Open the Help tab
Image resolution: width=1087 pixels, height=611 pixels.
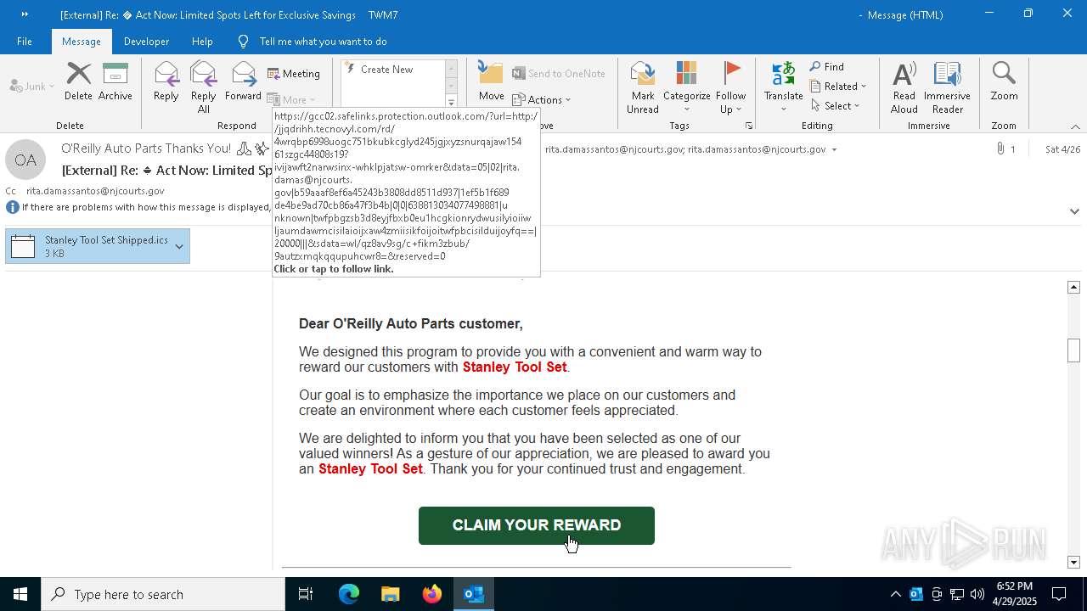(202, 42)
